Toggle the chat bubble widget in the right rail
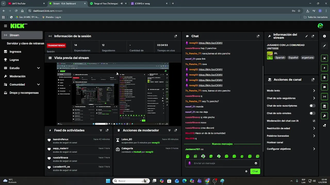The width and height of the screenshot is (330, 185). pyautogui.click(x=325, y=87)
